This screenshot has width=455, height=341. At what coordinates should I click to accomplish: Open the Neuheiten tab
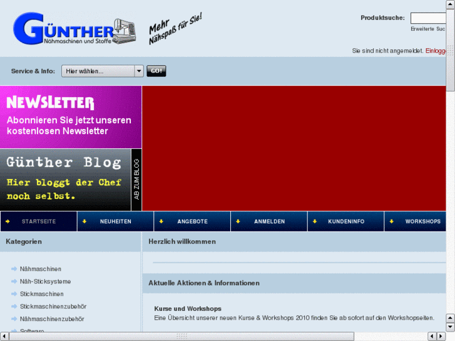(x=116, y=221)
